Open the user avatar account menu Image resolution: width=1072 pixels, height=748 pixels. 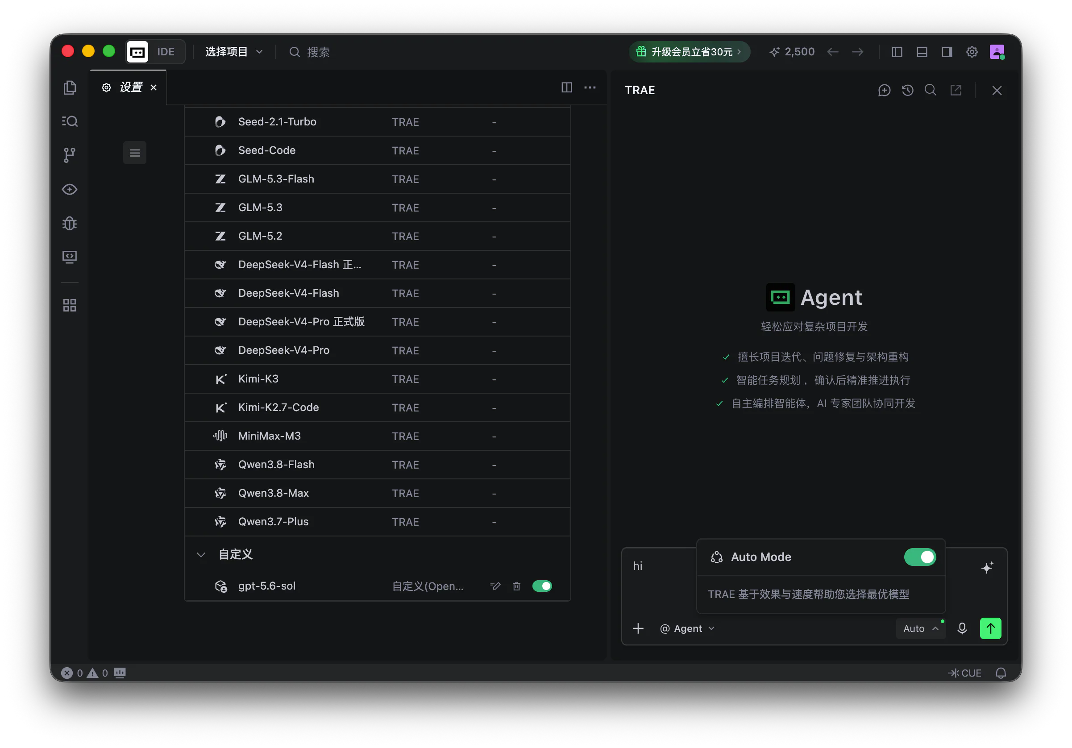(997, 52)
